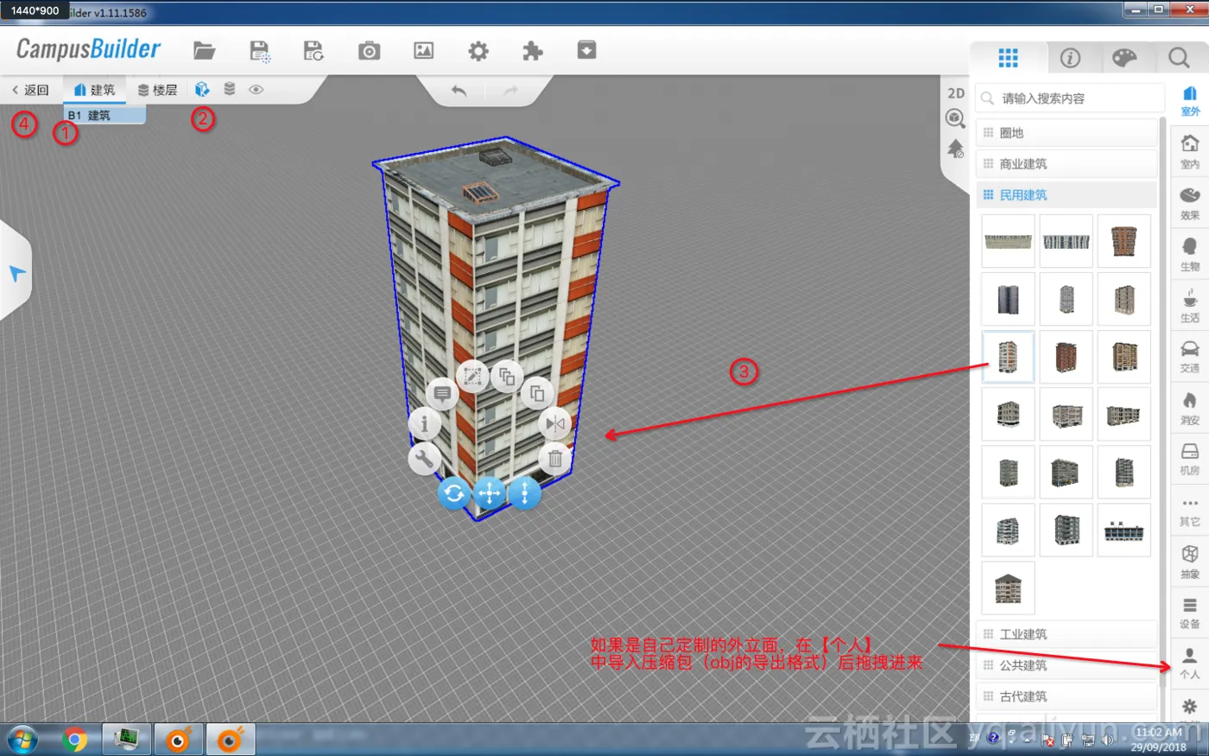The image size is (1209, 756).
Task: Select the 其它 other category
Action: [1190, 511]
